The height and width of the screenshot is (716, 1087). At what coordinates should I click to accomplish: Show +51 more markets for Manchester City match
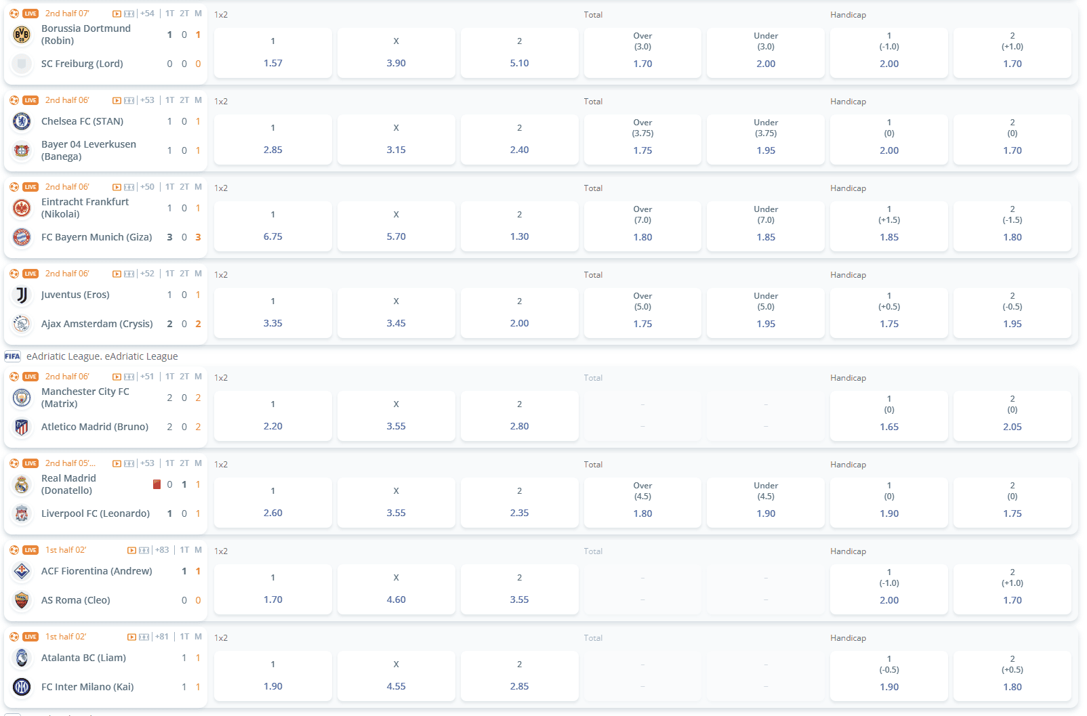pos(147,377)
